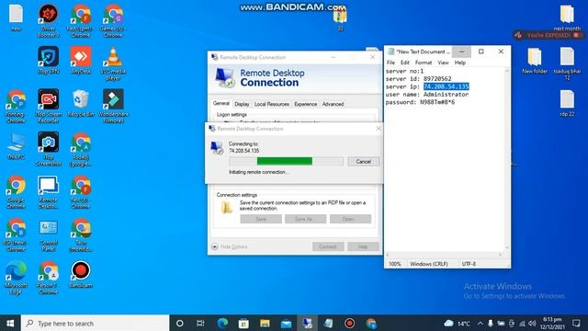Click Bandicam record icon in the taskbar

(x=349, y=323)
